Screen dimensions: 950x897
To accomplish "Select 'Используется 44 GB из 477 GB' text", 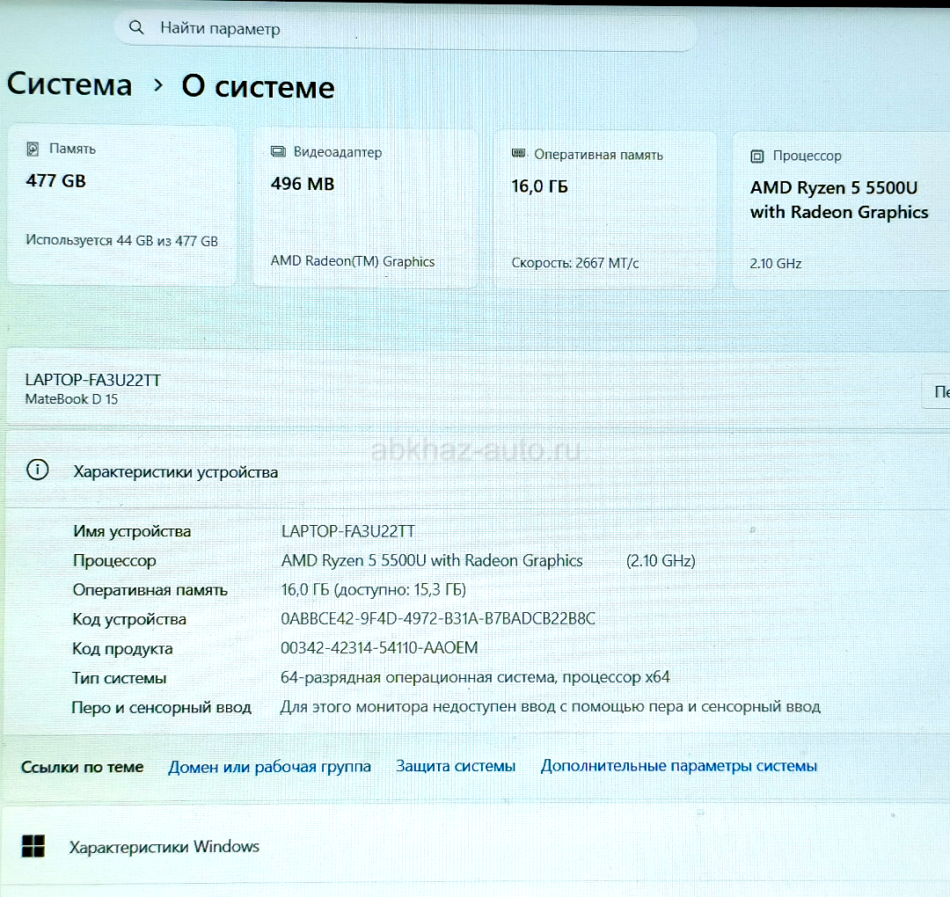I will (x=121, y=240).
